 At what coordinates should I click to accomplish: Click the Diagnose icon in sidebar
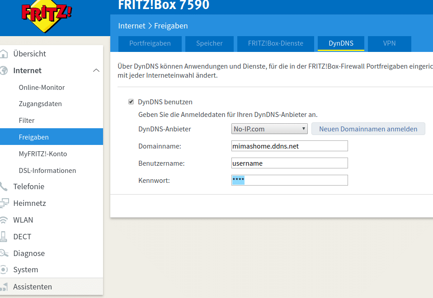4,253
